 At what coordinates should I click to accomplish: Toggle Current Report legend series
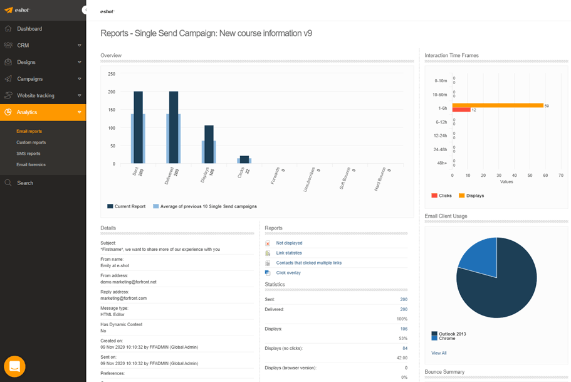[x=126, y=206]
